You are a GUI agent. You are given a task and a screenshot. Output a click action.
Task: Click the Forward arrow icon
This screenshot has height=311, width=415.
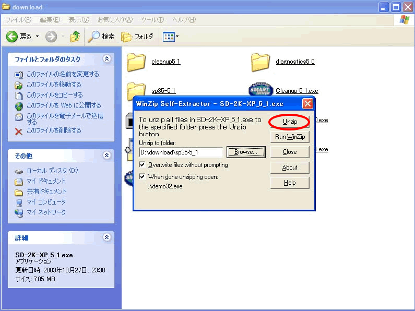pyautogui.click(x=51, y=37)
